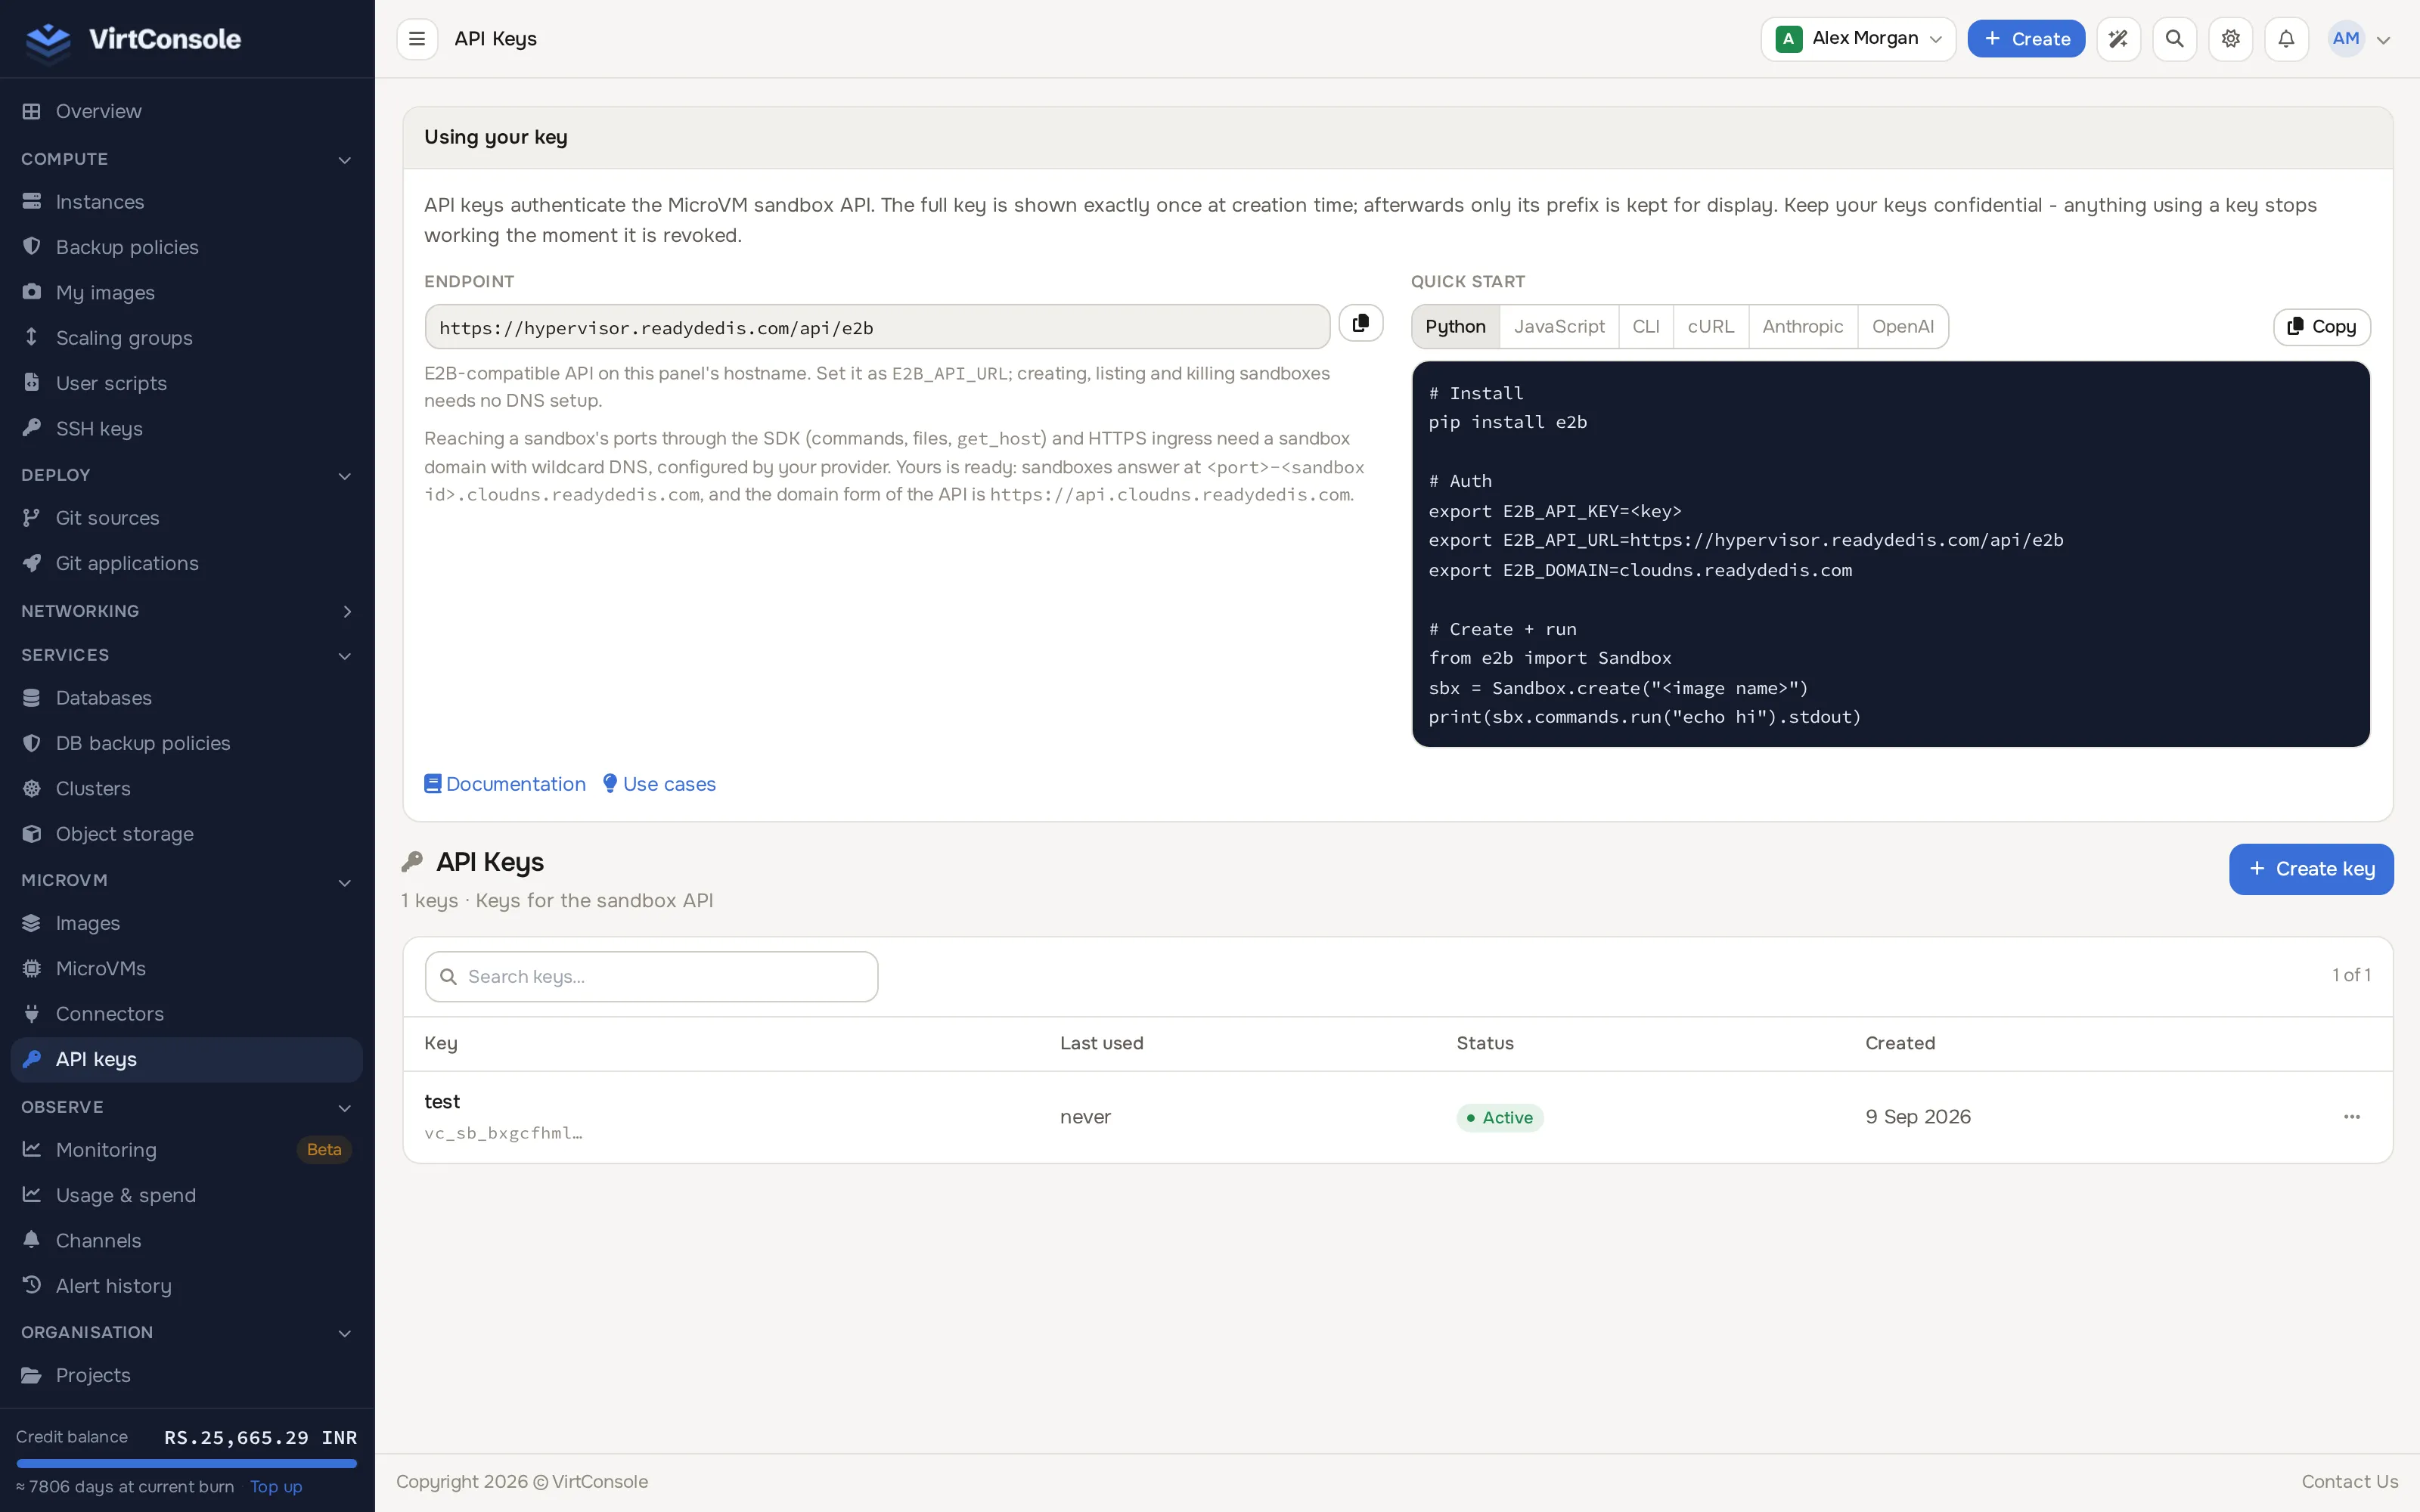This screenshot has height=1512, width=2420.
Task: Switch quick start to JavaScript tab
Action: [x=1558, y=327]
